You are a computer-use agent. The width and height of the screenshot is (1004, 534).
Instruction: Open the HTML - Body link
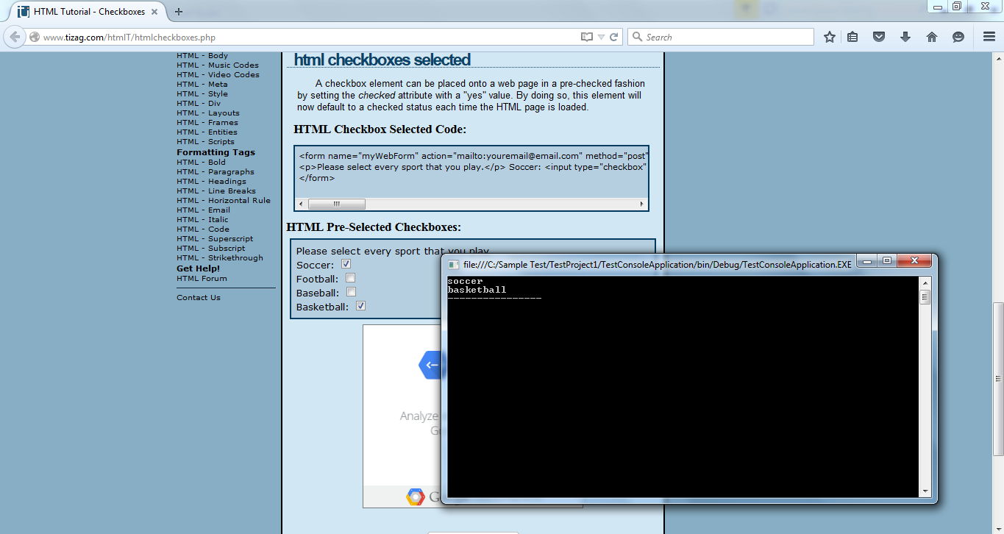pyautogui.click(x=202, y=55)
